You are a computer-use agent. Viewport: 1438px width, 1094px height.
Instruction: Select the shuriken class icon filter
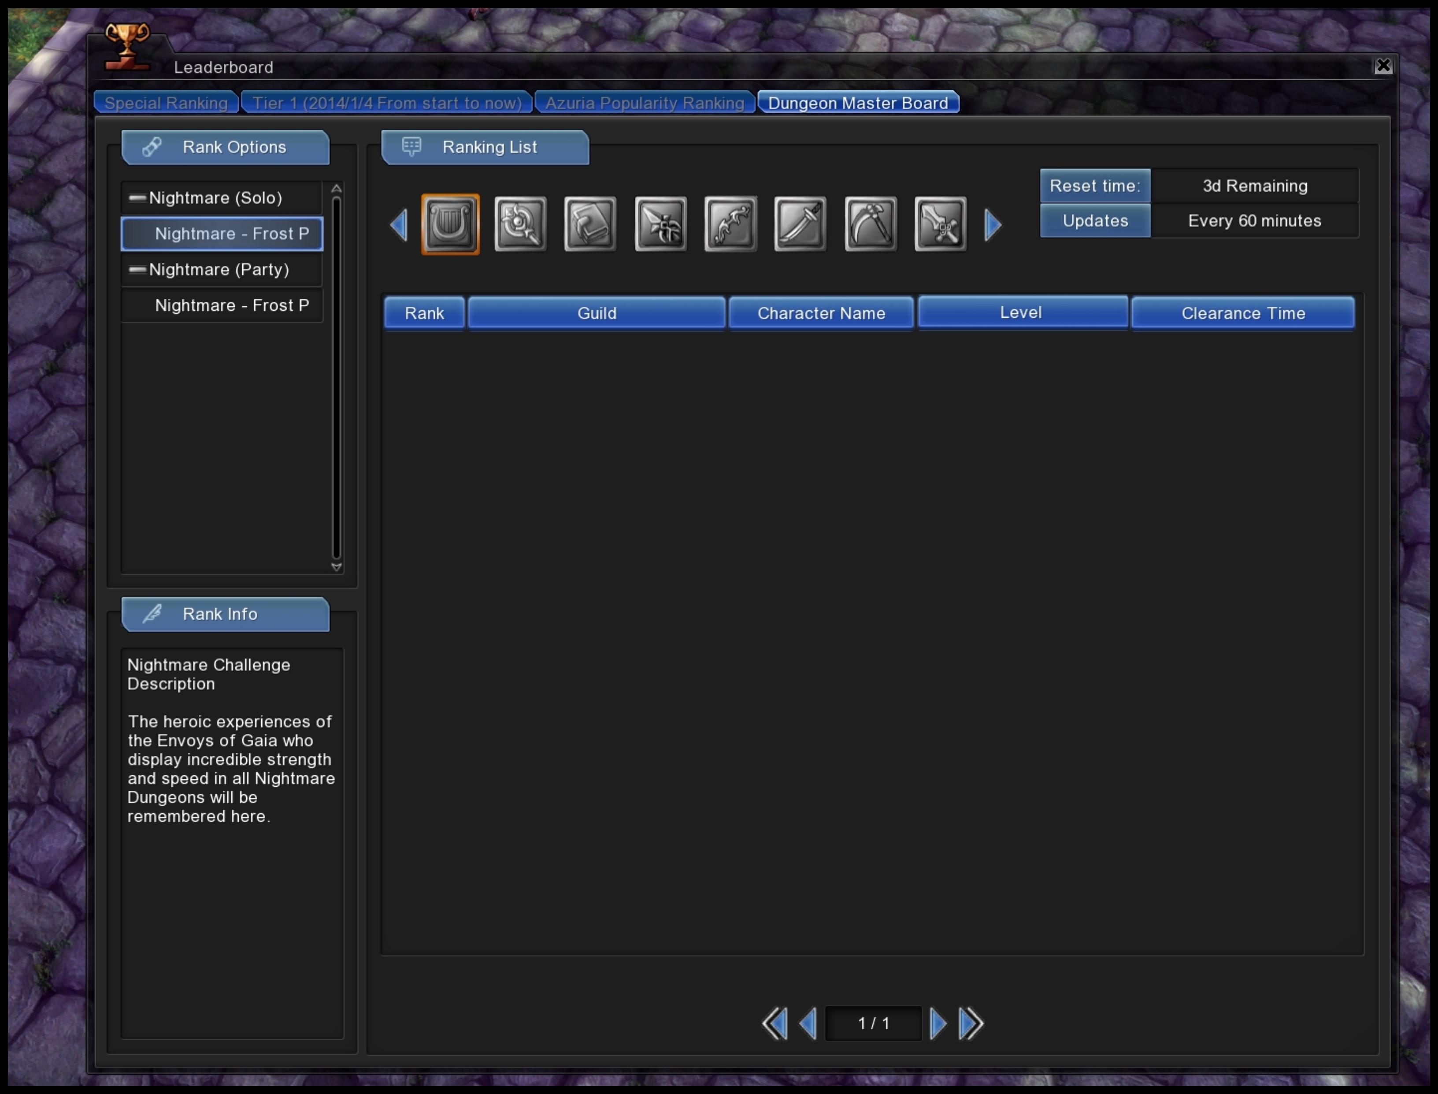tap(660, 224)
